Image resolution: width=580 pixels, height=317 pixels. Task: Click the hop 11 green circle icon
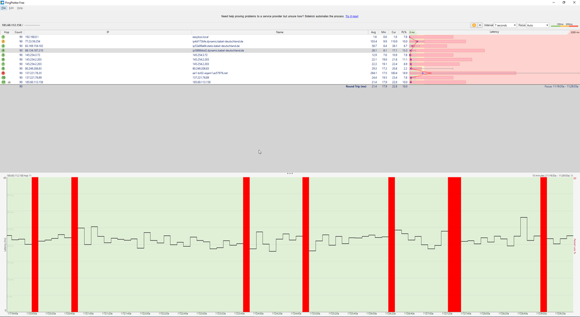coord(3,82)
